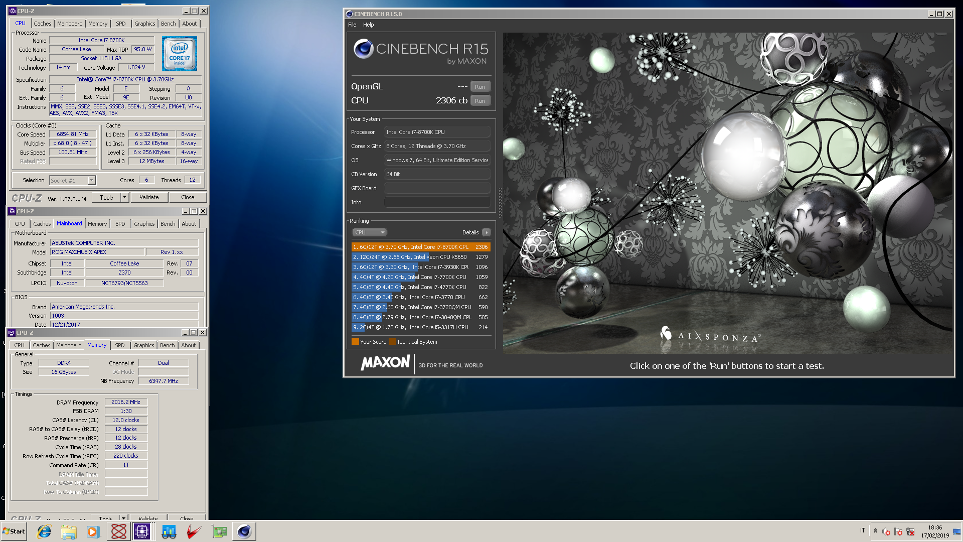Click the orange Your Score legend swatch

coord(355,342)
